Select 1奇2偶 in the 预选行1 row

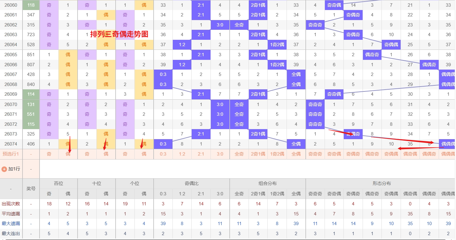tap(277, 154)
